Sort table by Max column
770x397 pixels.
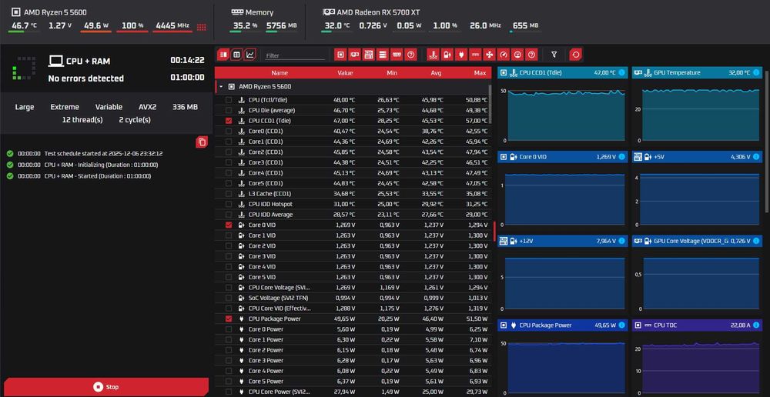point(480,72)
